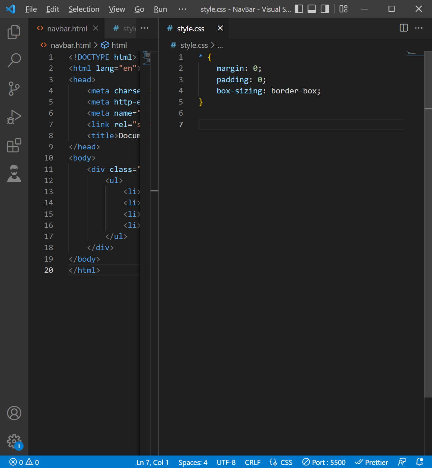Click Ln 7, Col 1 in status bar

pyautogui.click(x=153, y=462)
